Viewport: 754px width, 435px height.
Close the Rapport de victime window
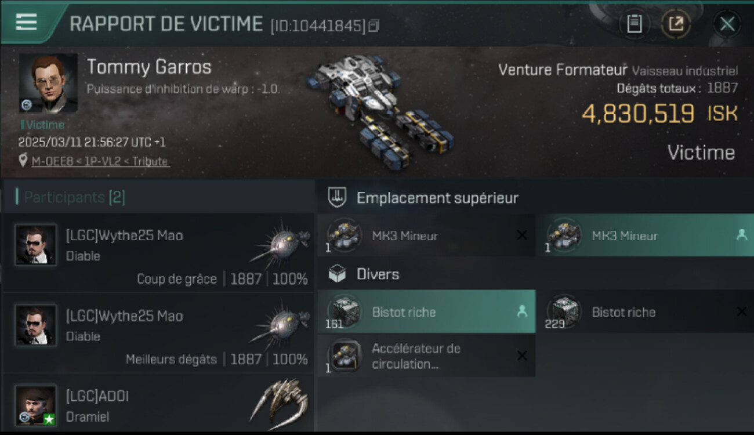tap(727, 24)
